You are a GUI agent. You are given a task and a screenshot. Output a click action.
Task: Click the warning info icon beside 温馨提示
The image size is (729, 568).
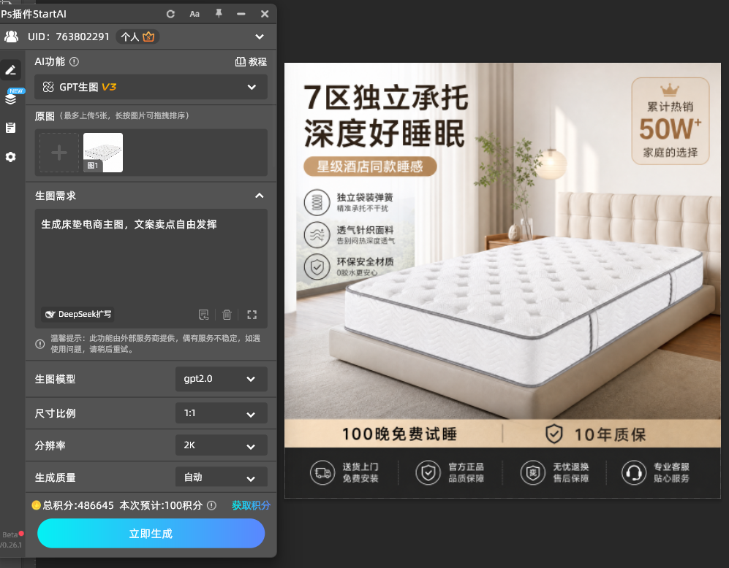[x=40, y=344]
